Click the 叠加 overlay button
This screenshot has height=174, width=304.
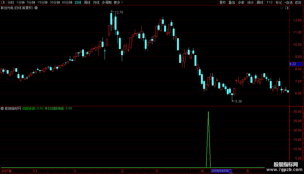(x=232, y=2)
